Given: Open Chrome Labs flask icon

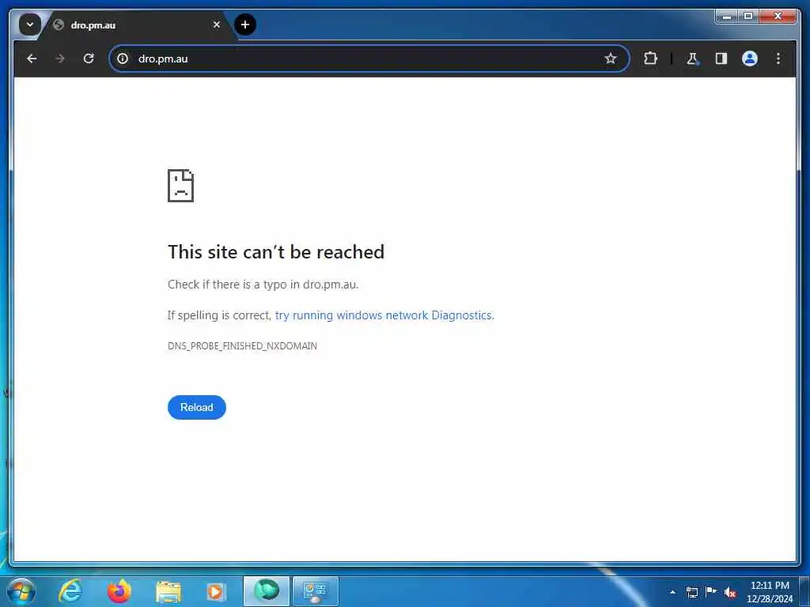Looking at the screenshot, I should tap(693, 58).
